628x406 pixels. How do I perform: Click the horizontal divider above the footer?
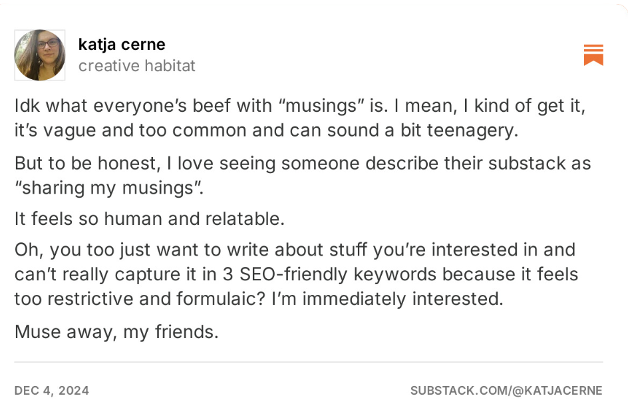tap(309, 362)
